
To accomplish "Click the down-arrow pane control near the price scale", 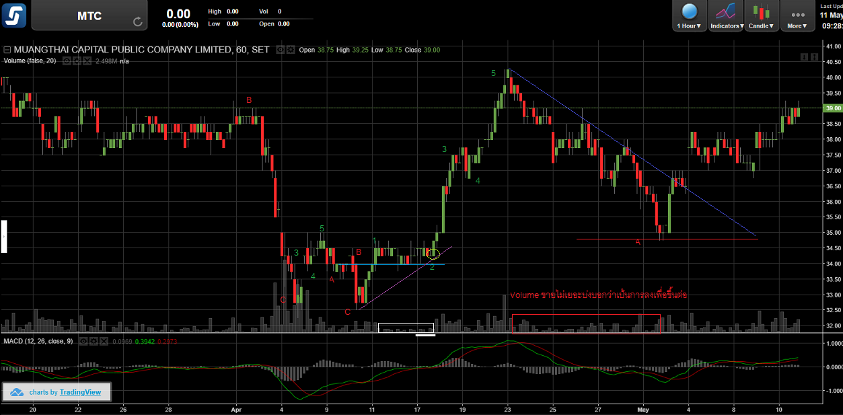I will click(803, 57).
